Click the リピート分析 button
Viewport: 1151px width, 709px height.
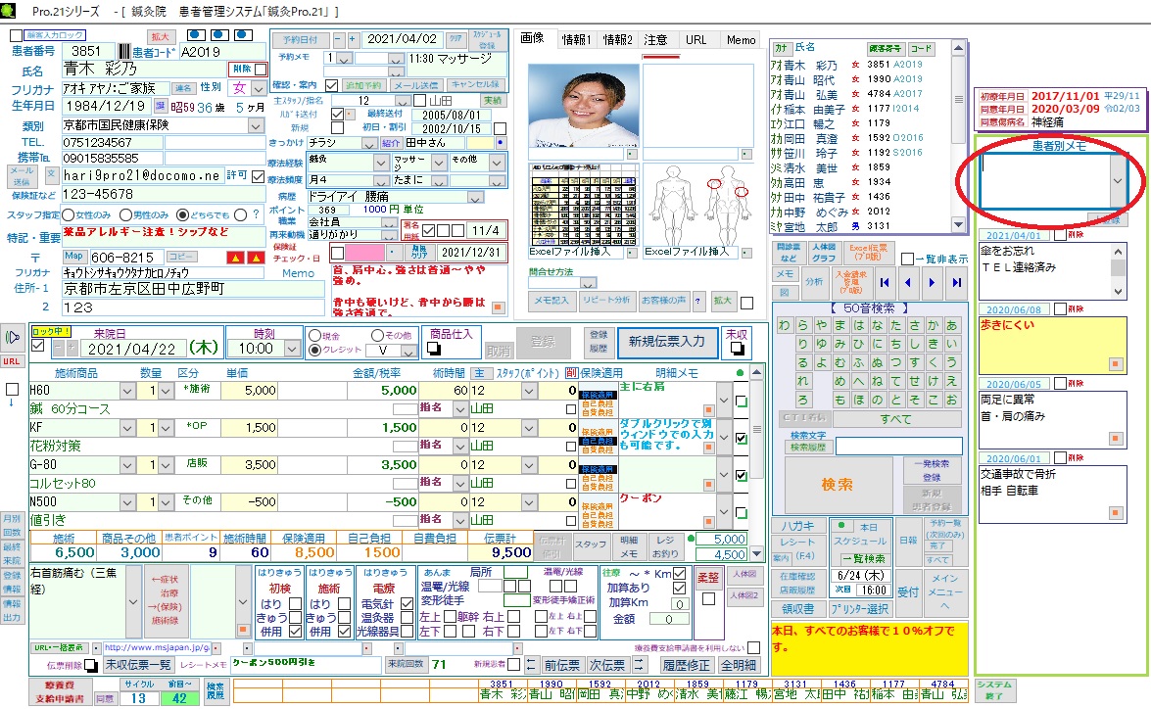pos(605,301)
